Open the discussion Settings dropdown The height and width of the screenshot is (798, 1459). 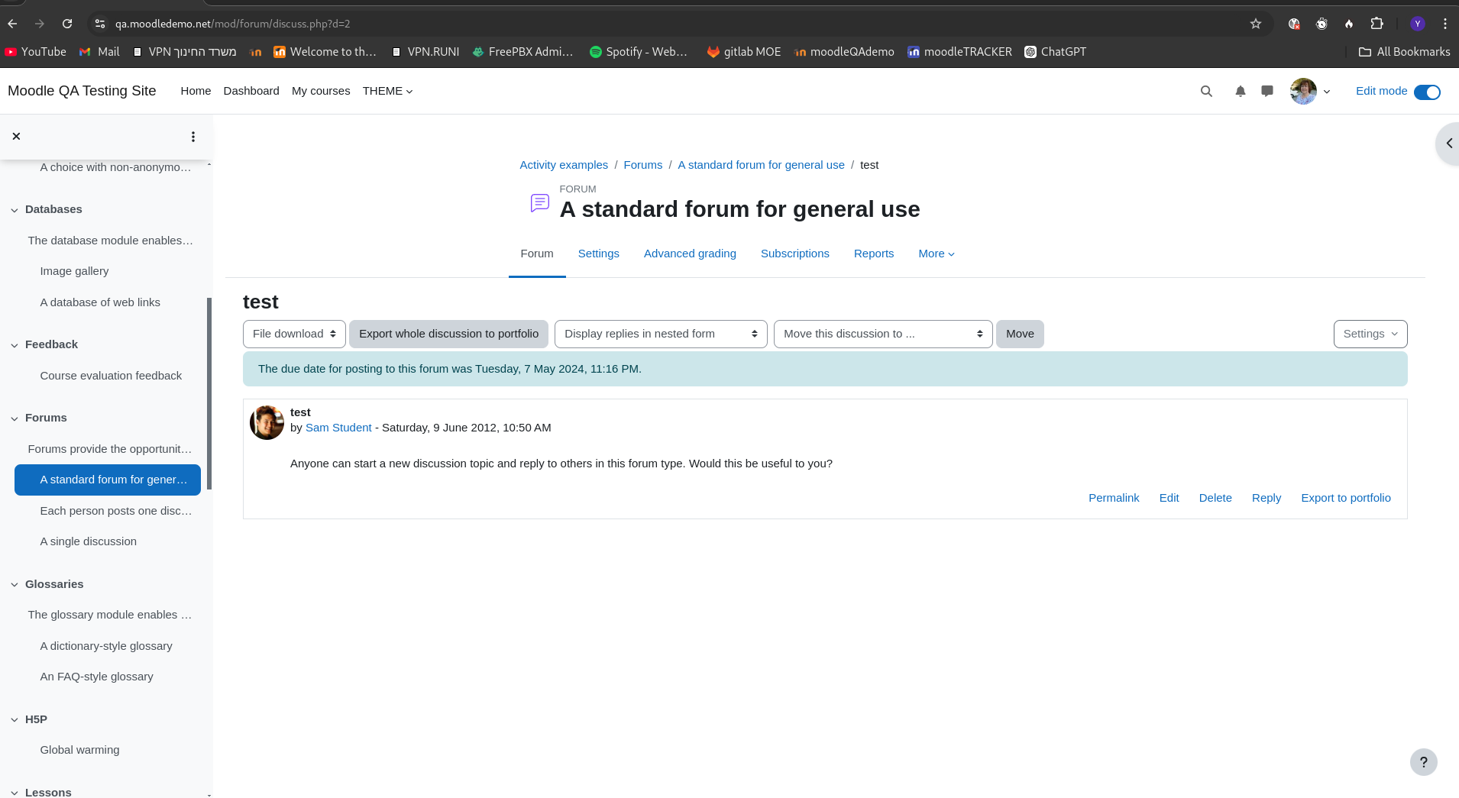click(1370, 334)
